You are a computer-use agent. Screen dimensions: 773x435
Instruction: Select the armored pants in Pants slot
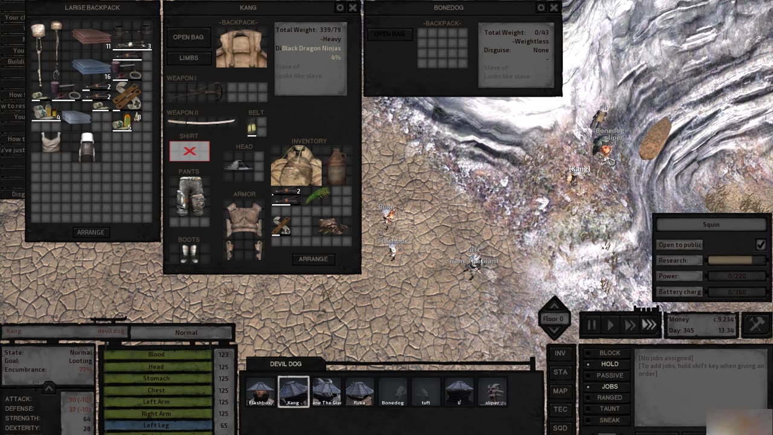190,196
